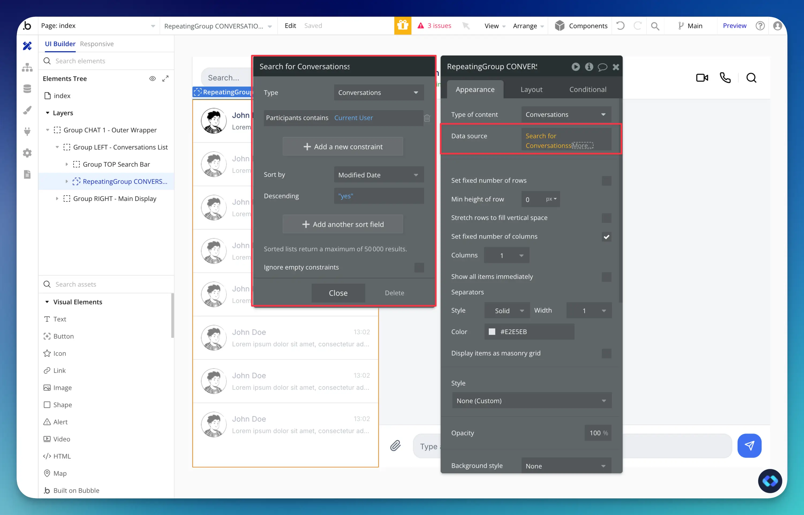804x515 pixels.
Task: Open the View menu
Action: [495, 26]
